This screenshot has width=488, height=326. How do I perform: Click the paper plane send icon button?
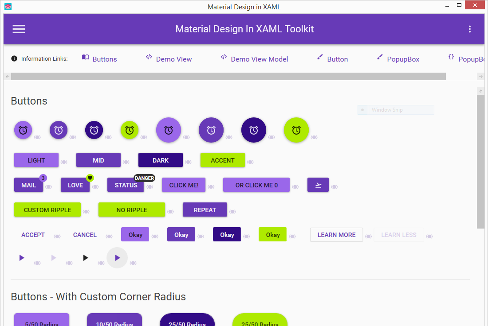click(x=318, y=185)
